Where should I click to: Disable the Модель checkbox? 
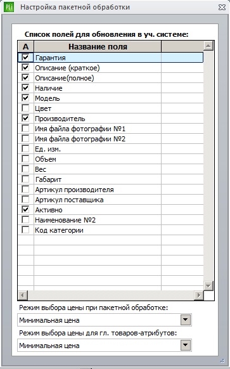[x=25, y=98]
